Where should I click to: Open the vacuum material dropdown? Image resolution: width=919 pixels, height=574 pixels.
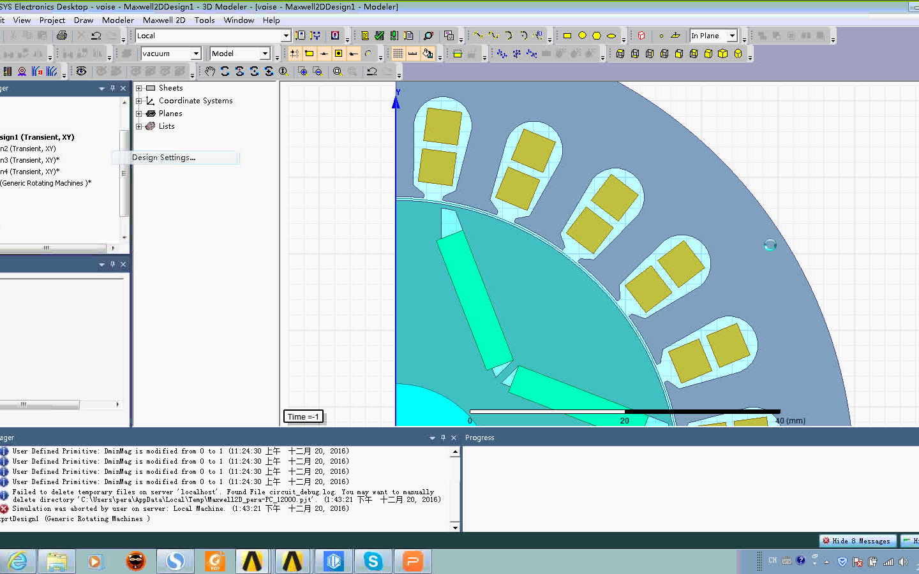click(196, 54)
